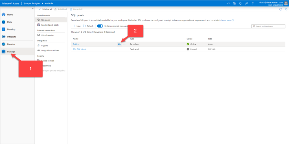Open the properties list icon at top right
289x144 pixels.
(287, 9)
